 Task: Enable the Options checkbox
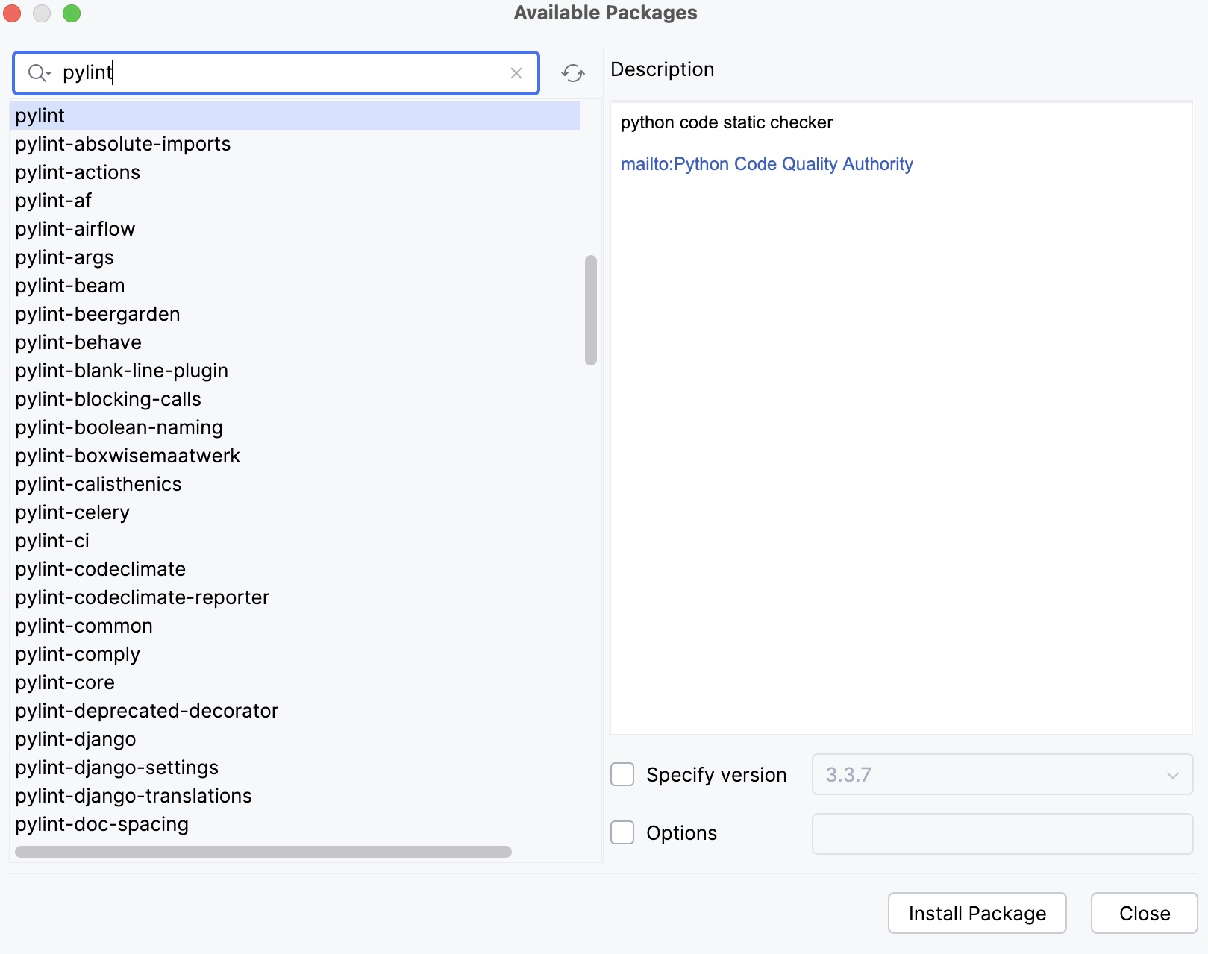click(x=622, y=832)
